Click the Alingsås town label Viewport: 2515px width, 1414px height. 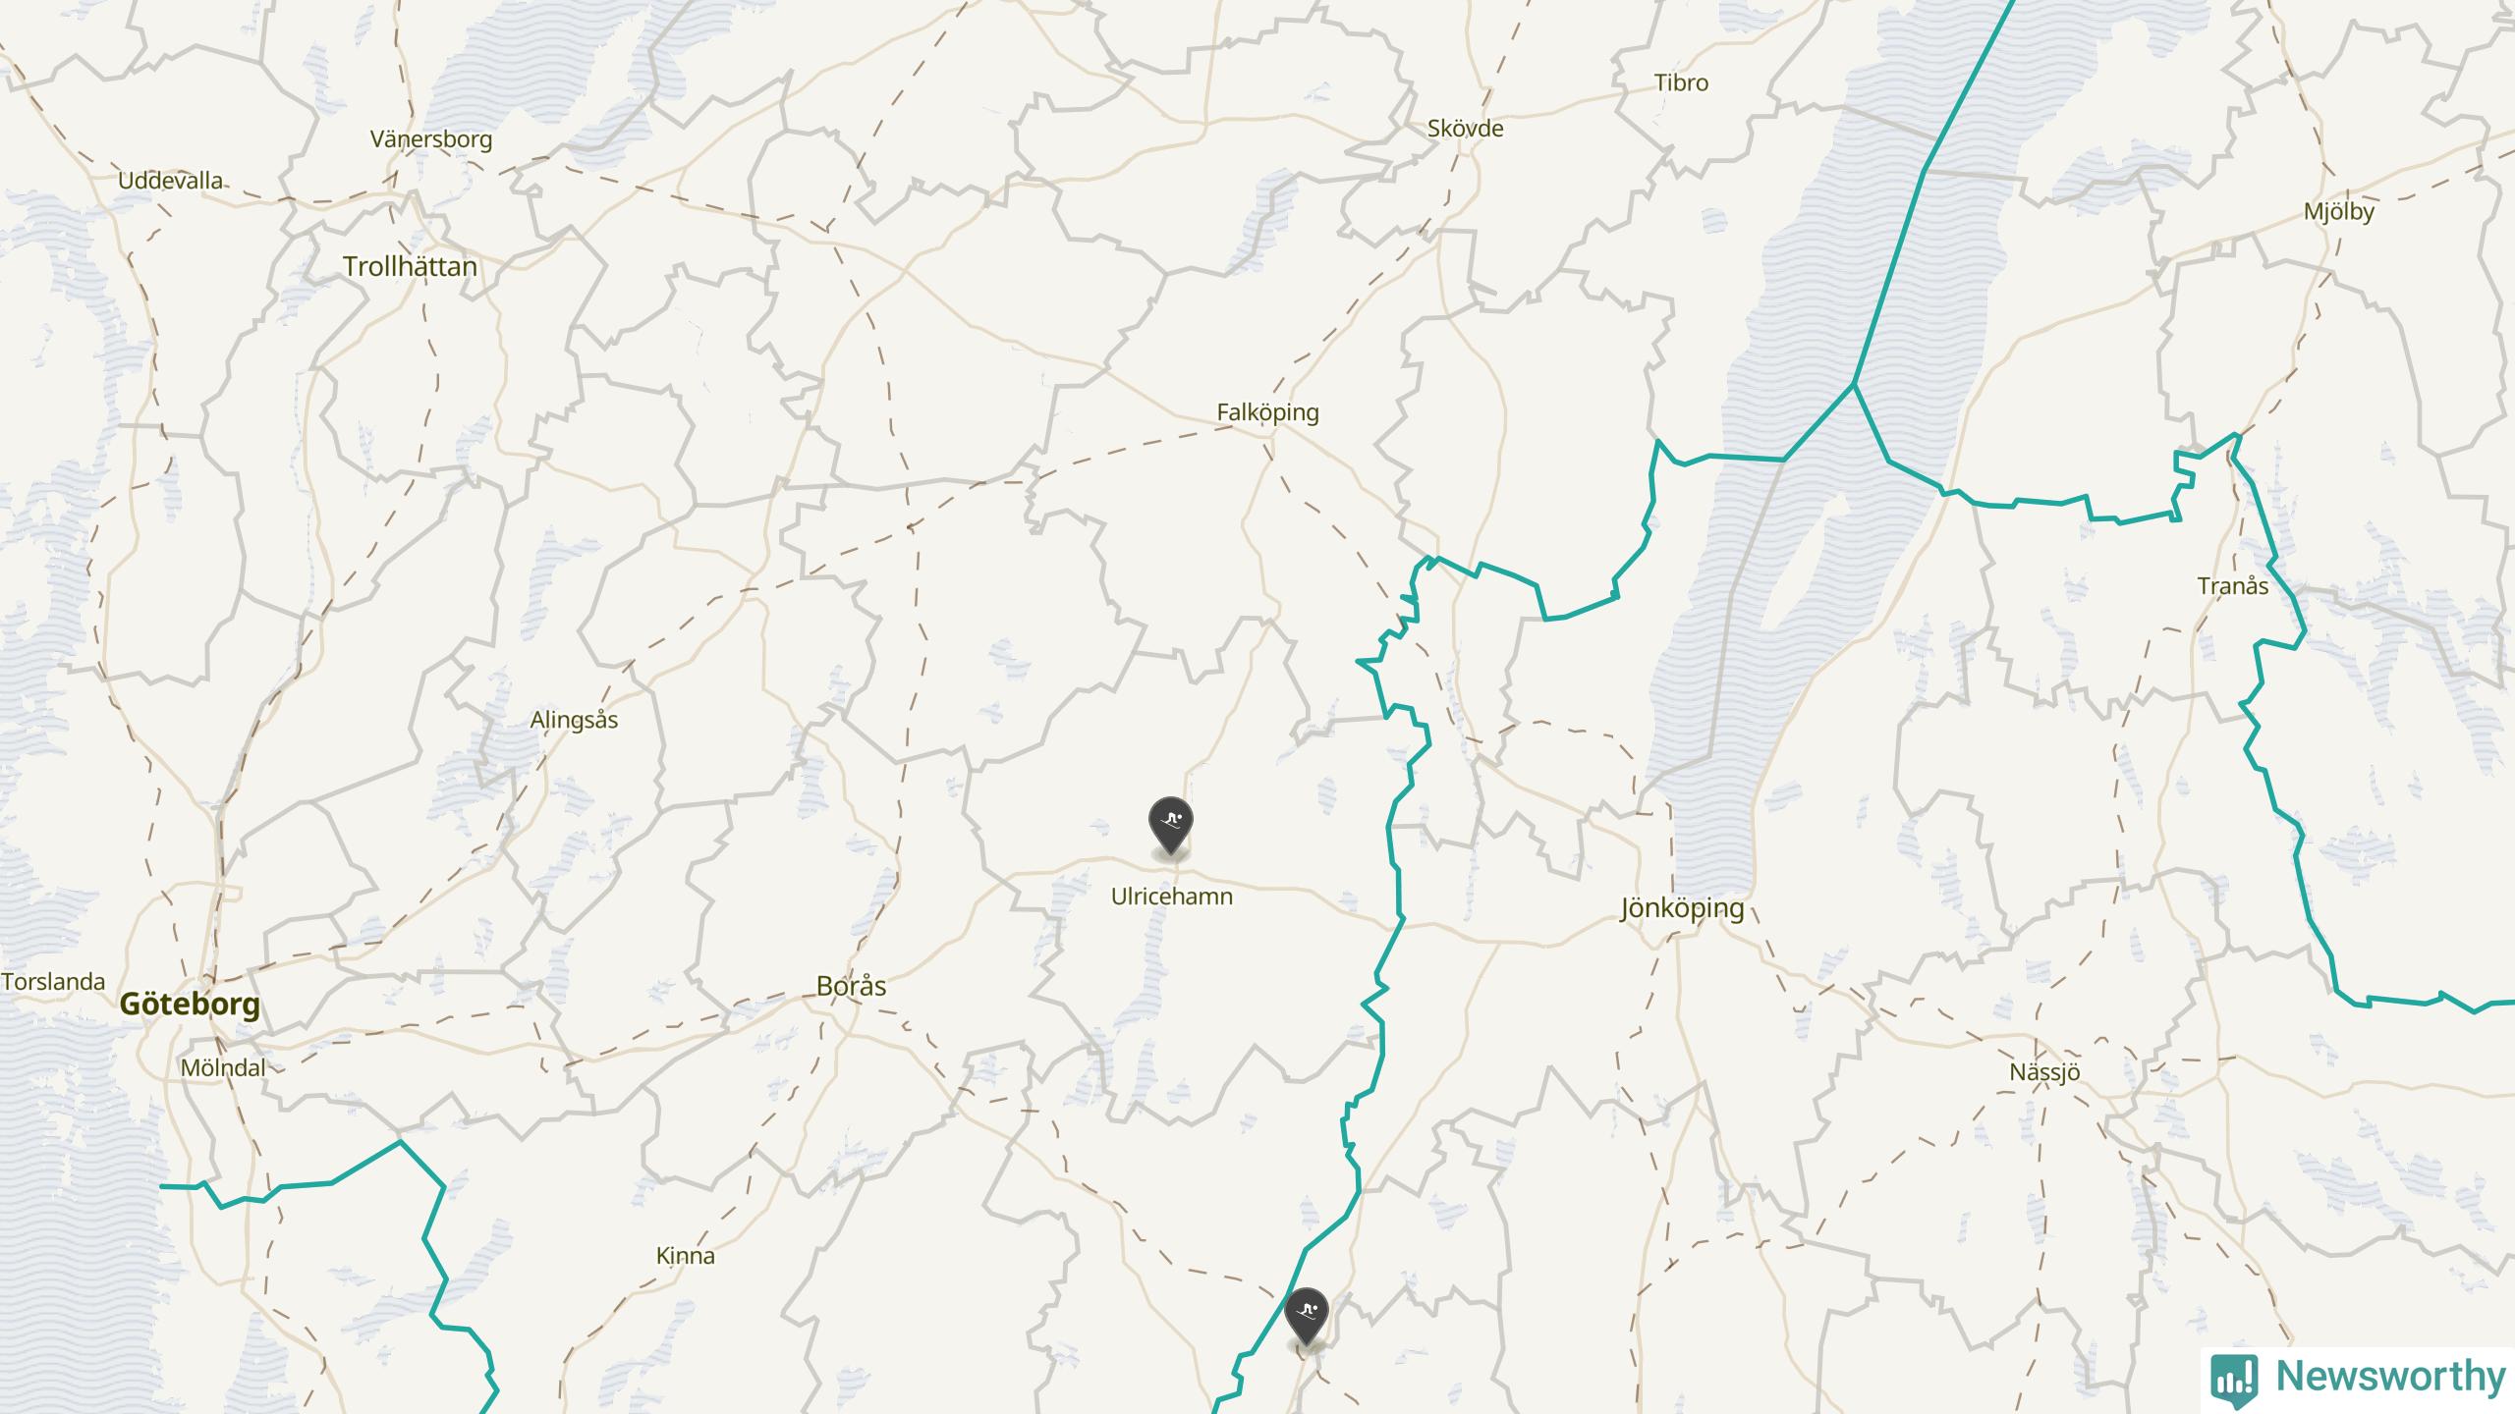(575, 720)
